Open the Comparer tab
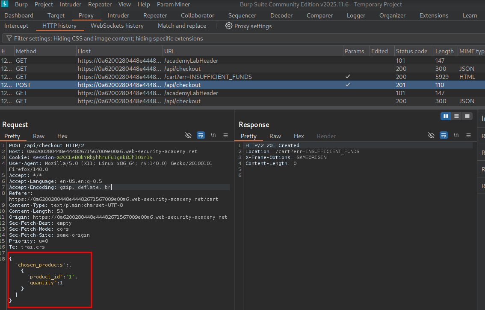Image resolution: width=485 pixels, height=310 pixels. coord(319,15)
